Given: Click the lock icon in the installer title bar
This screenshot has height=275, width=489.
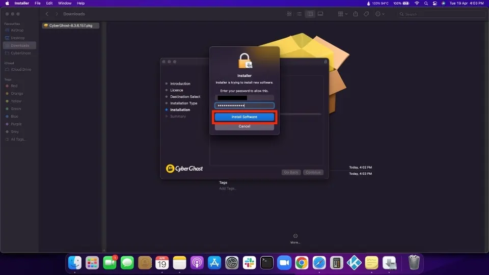Looking at the screenshot, I should (x=325, y=62).
